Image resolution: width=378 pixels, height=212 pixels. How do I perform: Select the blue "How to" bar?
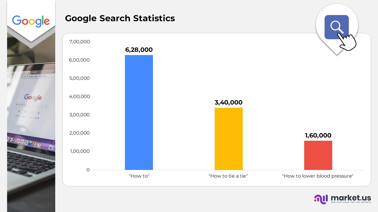(x=139, y=112)
